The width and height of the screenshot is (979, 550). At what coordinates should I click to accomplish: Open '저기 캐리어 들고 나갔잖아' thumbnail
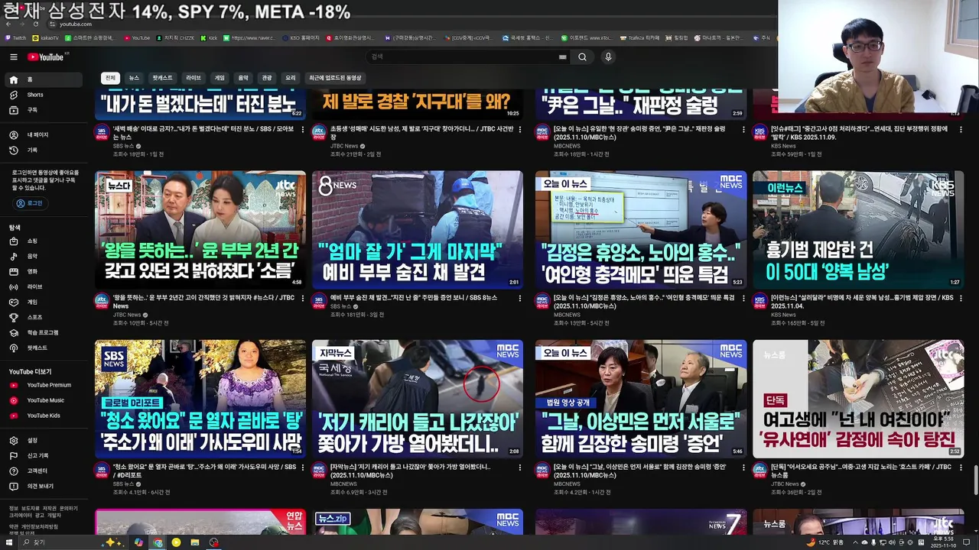(x=418, y=399)
